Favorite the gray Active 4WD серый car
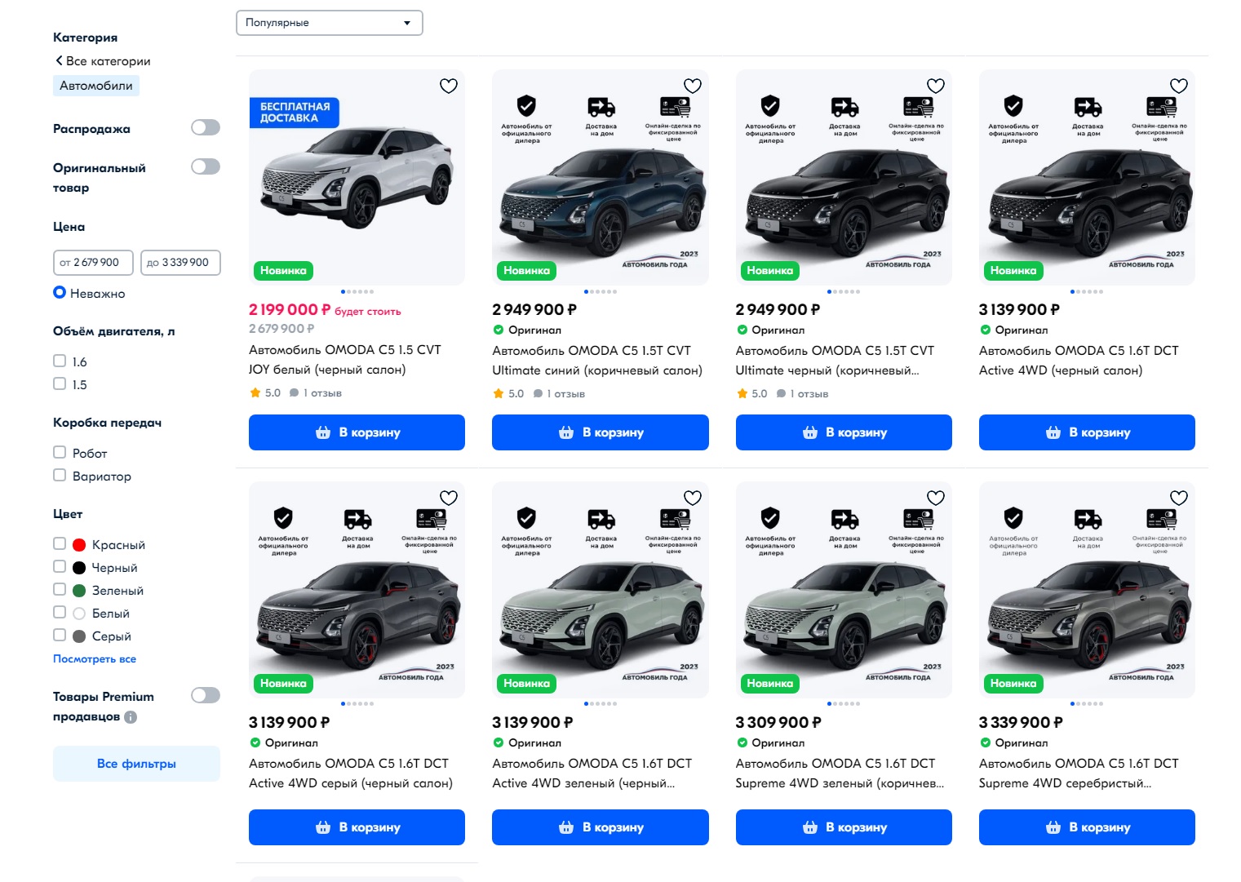The width and height of the screenshot is (1241, 882). (449, 498)
